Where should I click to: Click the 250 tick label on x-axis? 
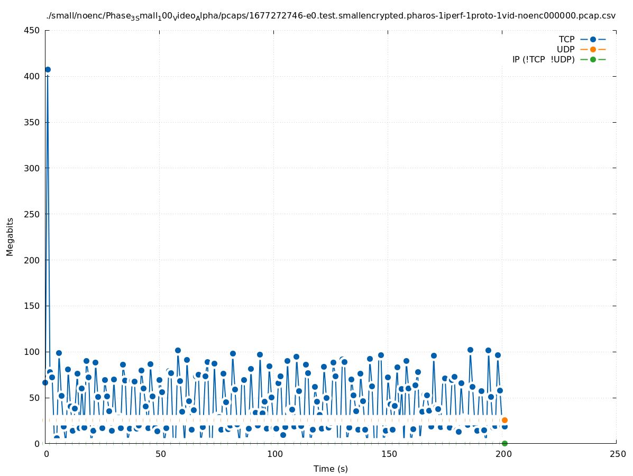pyautogui.click(x=617, y=454)
